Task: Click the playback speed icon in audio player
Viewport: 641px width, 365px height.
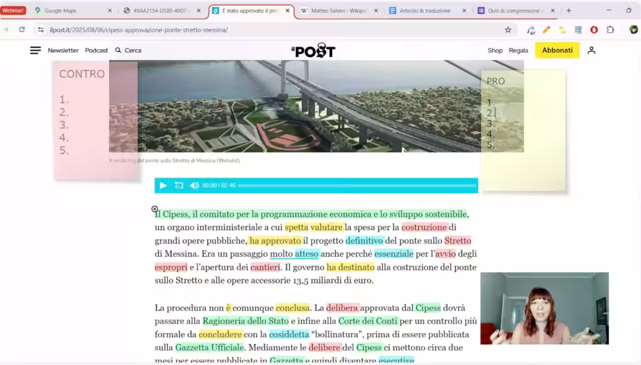Action: coord(179,186)
